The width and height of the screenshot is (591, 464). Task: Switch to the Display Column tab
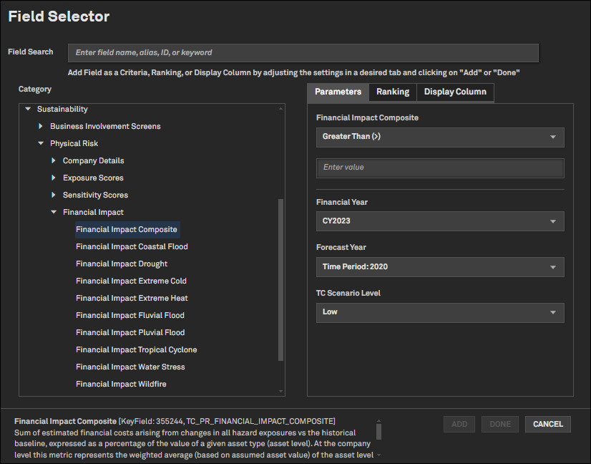[455, 92]
